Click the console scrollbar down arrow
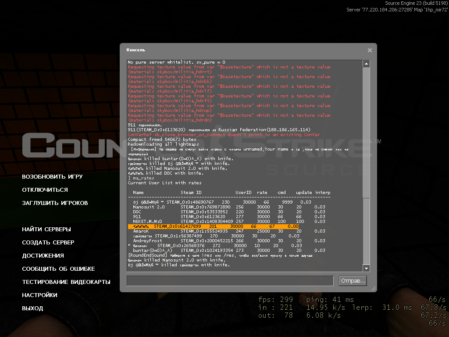The height and width of the screenshot is (337, 449). pyautogui.click(x=366, y=269)
